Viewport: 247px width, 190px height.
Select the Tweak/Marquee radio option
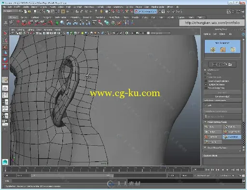(205, 77)
